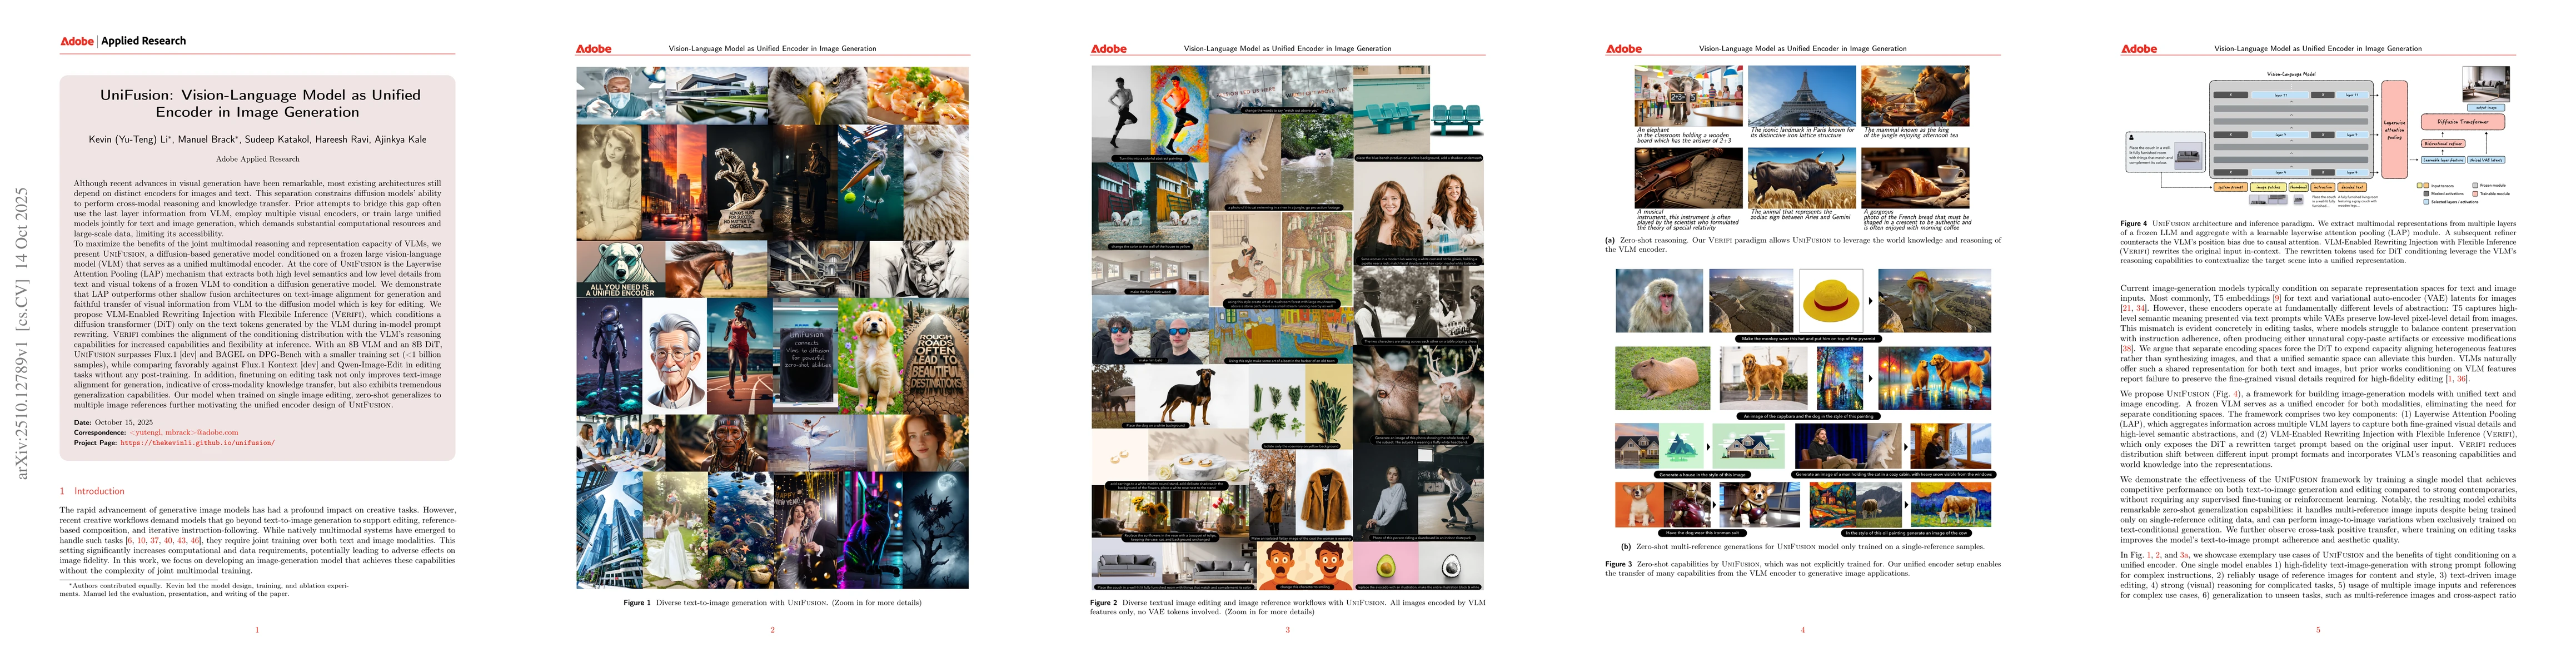Click the 'instruction' token tag in Figure 4
This screenshot has height=667, width=2576.
[x=2323, y=188]
